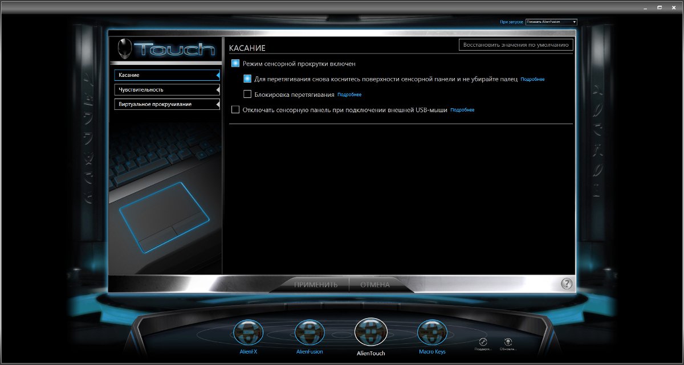Open the AlienFusion module icon
The width and height of the screenshot is (684, 365).
(310, 334)
